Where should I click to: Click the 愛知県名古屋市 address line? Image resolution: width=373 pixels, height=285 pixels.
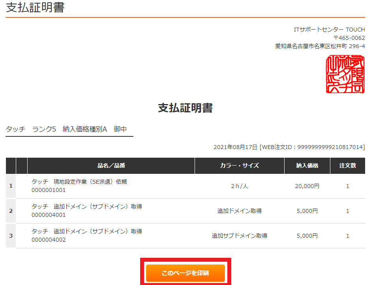pos(320,46)
